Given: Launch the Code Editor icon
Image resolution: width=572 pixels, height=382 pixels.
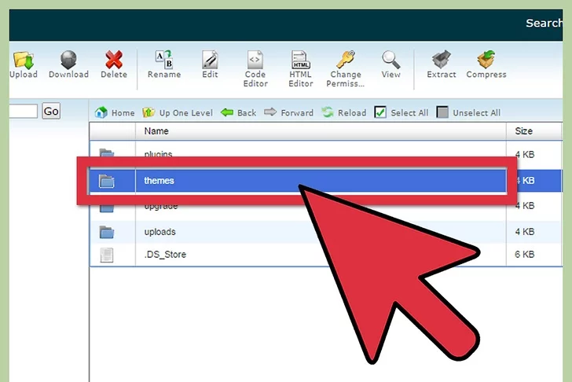Looking at the screenshot, I should (x=255, y=61).
